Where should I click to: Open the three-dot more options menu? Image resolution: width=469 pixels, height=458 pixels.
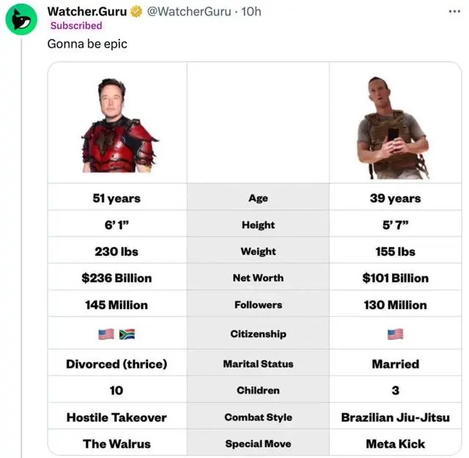click(x=456, y=12)
